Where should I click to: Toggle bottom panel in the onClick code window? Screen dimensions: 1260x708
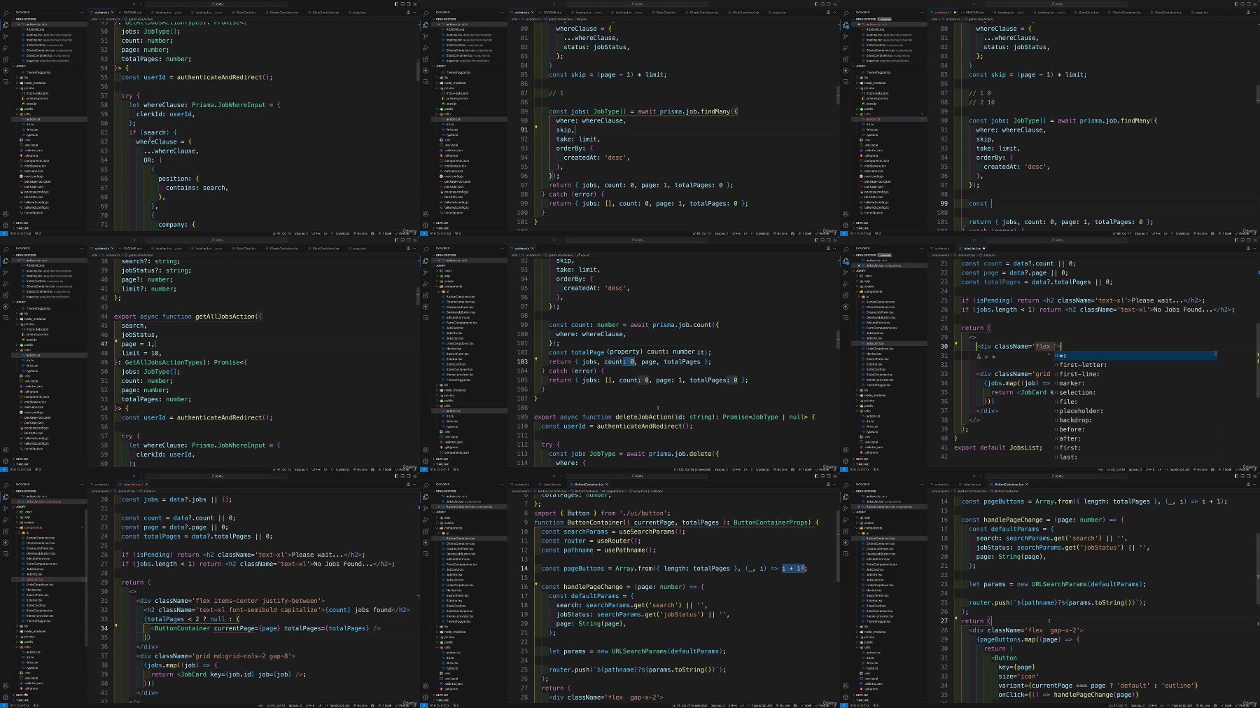point(1242,476)
